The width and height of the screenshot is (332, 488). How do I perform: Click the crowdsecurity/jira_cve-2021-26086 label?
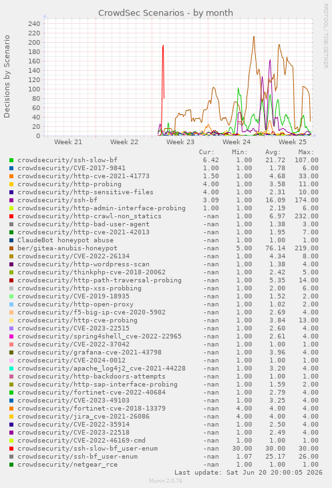click(84, 417)
